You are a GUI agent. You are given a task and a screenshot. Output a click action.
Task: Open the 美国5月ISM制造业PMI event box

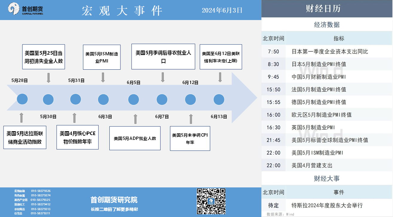pos(102,57)
